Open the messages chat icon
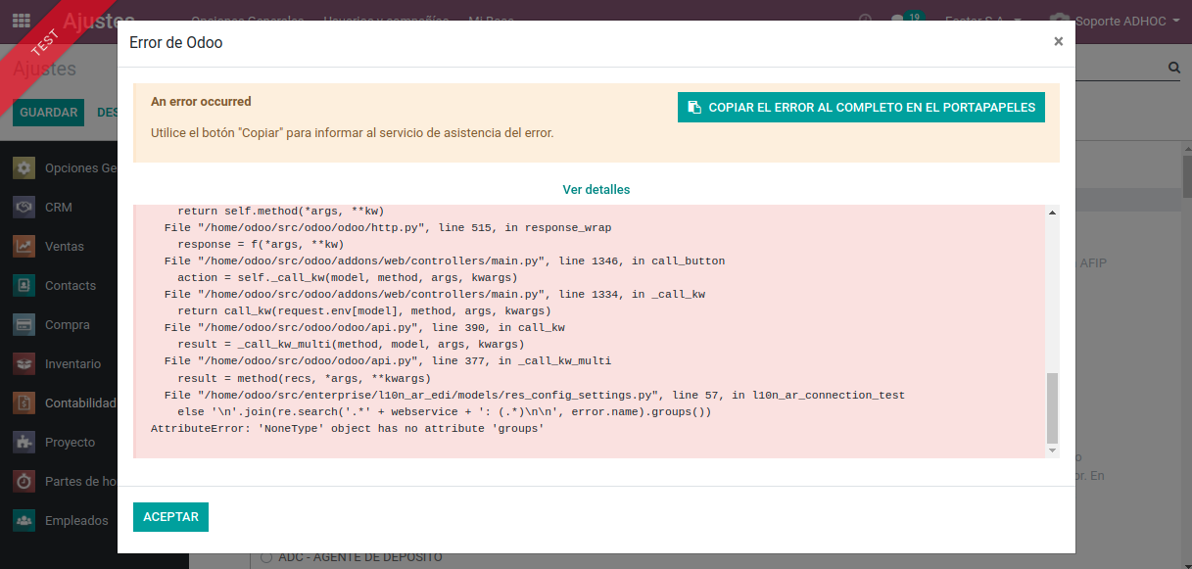The height and width of the screenshot is (569, 1192). [x=898, y=21]
